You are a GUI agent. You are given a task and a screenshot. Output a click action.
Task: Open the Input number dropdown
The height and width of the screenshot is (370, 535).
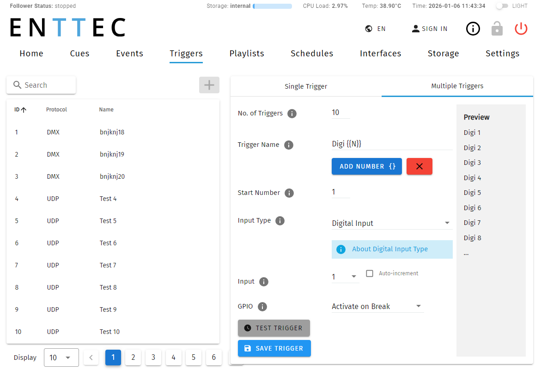345,277
